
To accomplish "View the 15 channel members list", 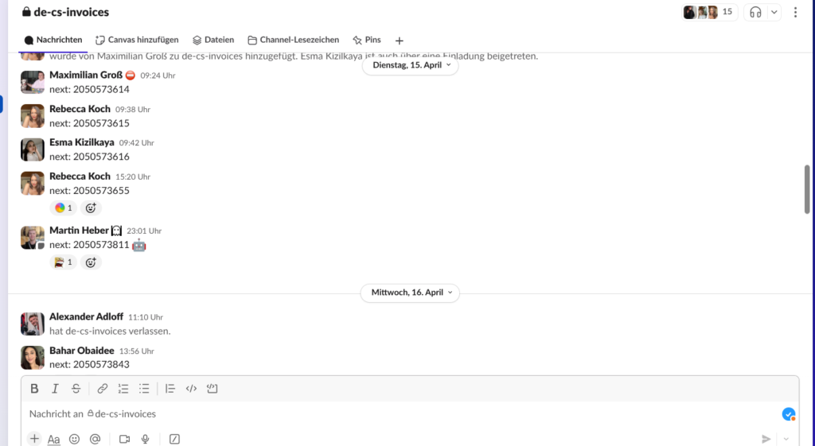I will click(x=710, y=12).
